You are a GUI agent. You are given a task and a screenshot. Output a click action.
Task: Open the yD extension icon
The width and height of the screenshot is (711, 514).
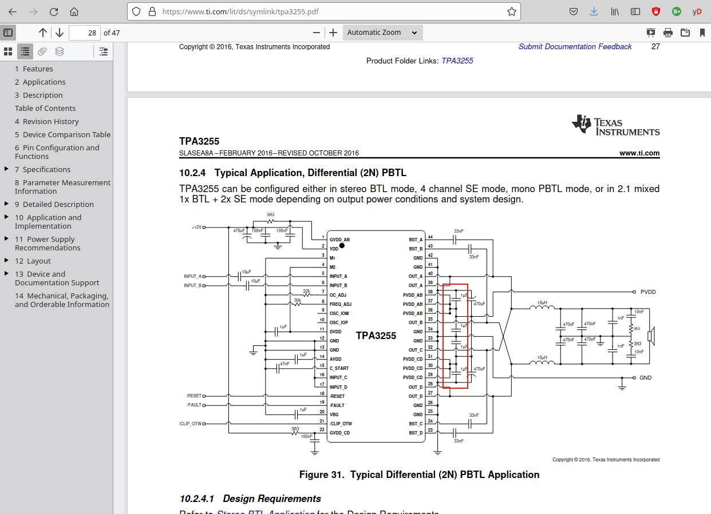[697, 11]
